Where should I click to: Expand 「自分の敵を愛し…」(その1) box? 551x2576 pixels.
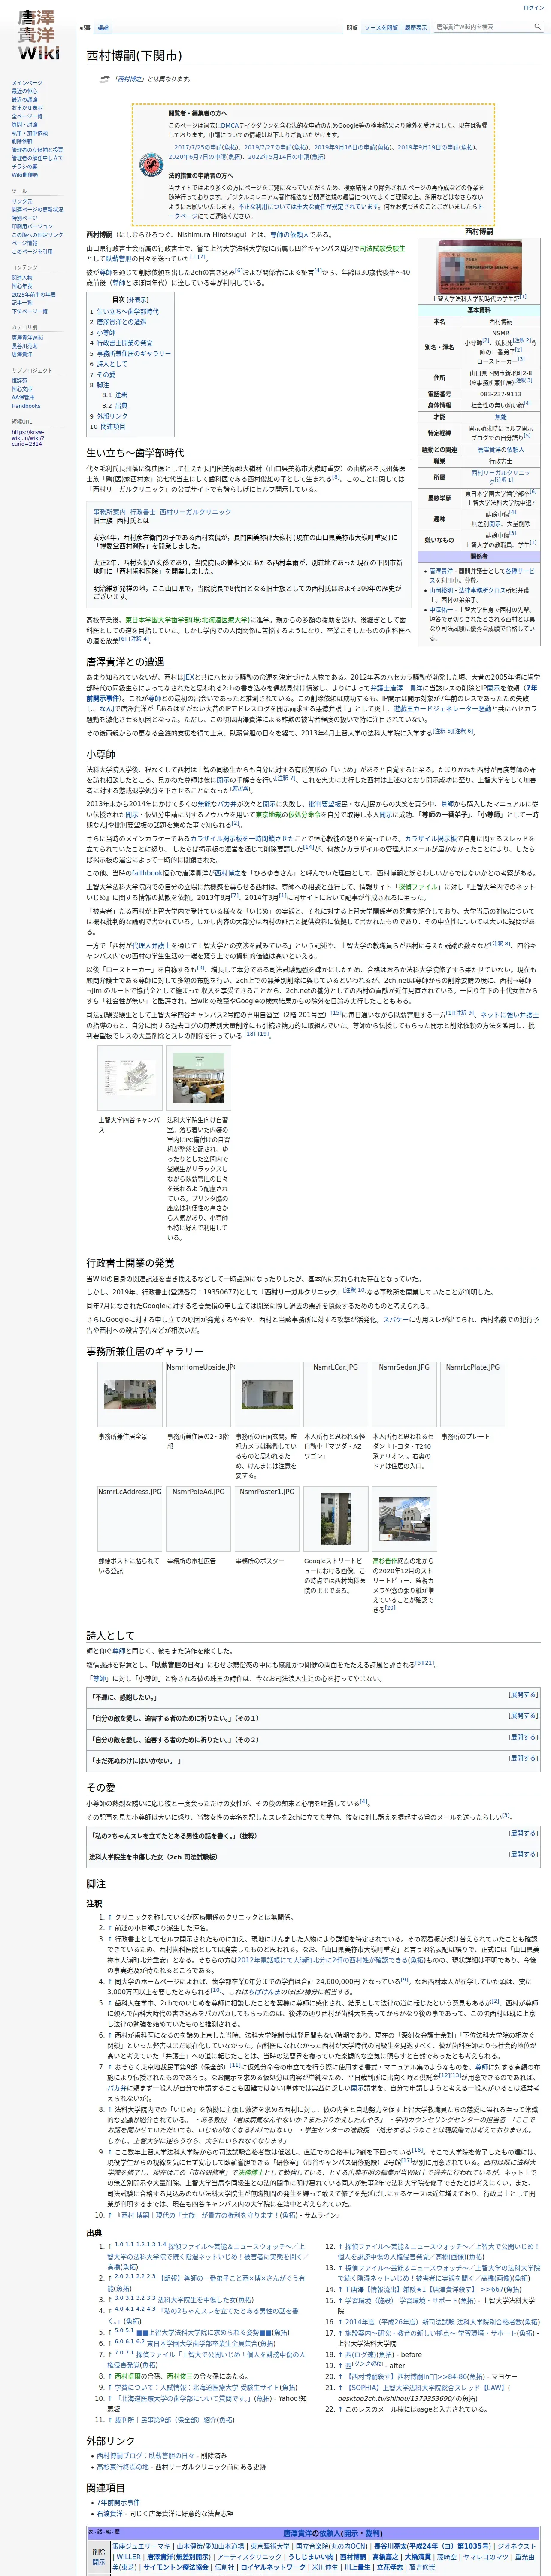523,1715
